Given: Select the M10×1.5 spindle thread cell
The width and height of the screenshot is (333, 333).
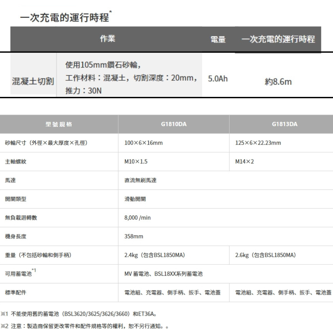Looking at the screenshot, I should pos(136,162).
